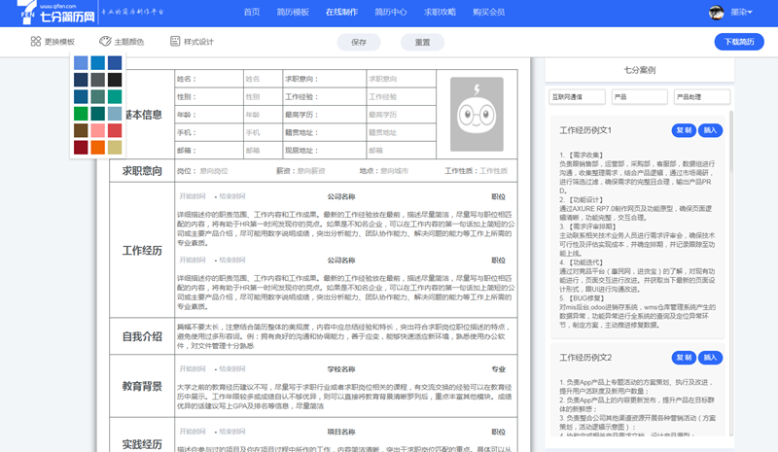The image size is (778, 452).
Task: Insert 工作经历例文1 with 插入
Action: click(710, 130)
